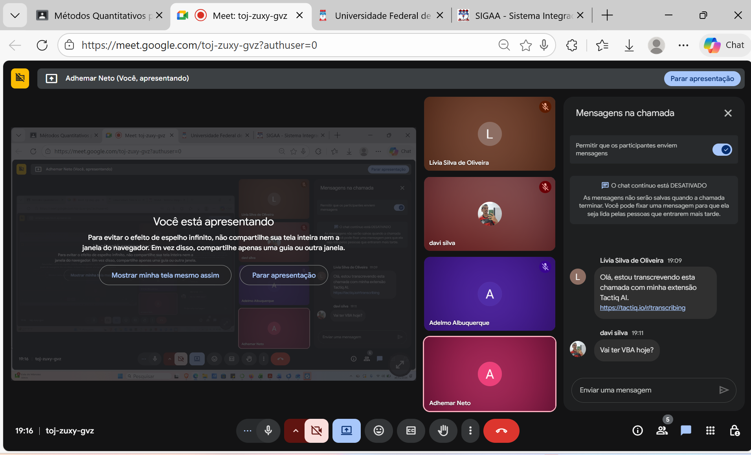Screen dimensions: 751x455
Task: Open host controls lock icon
Action: [734, 431]
